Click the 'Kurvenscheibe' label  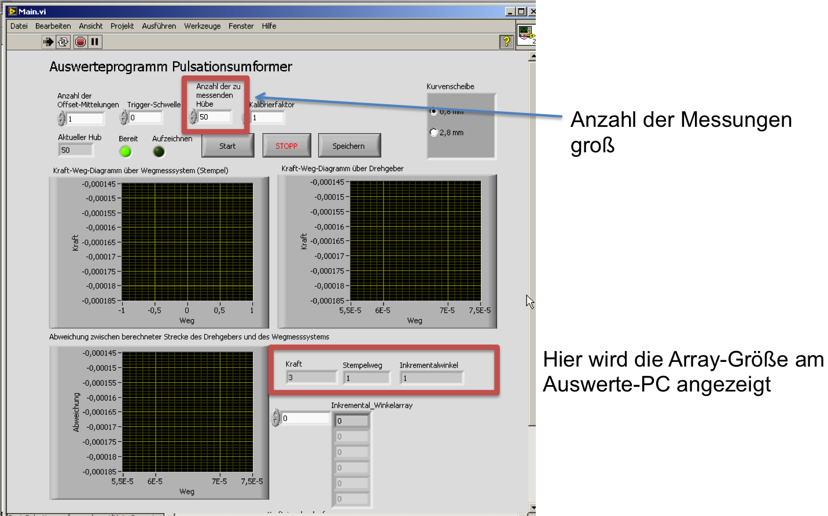coord(450,86)
